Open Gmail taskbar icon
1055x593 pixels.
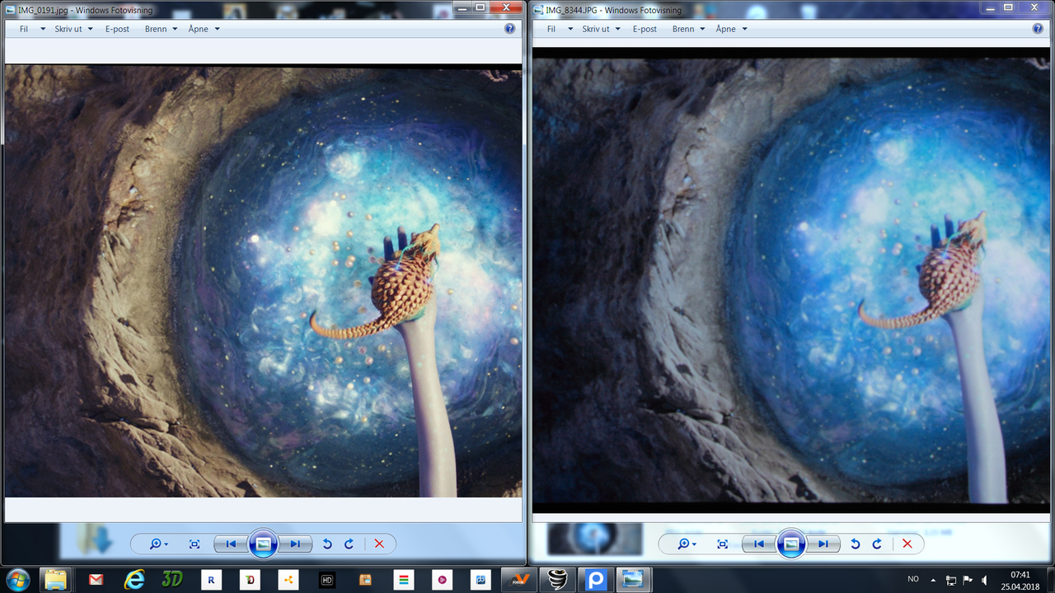(95, 579)
